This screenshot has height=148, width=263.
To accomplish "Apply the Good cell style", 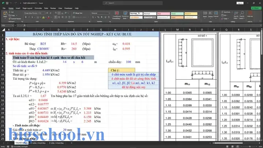I will (x=177, y=14).
